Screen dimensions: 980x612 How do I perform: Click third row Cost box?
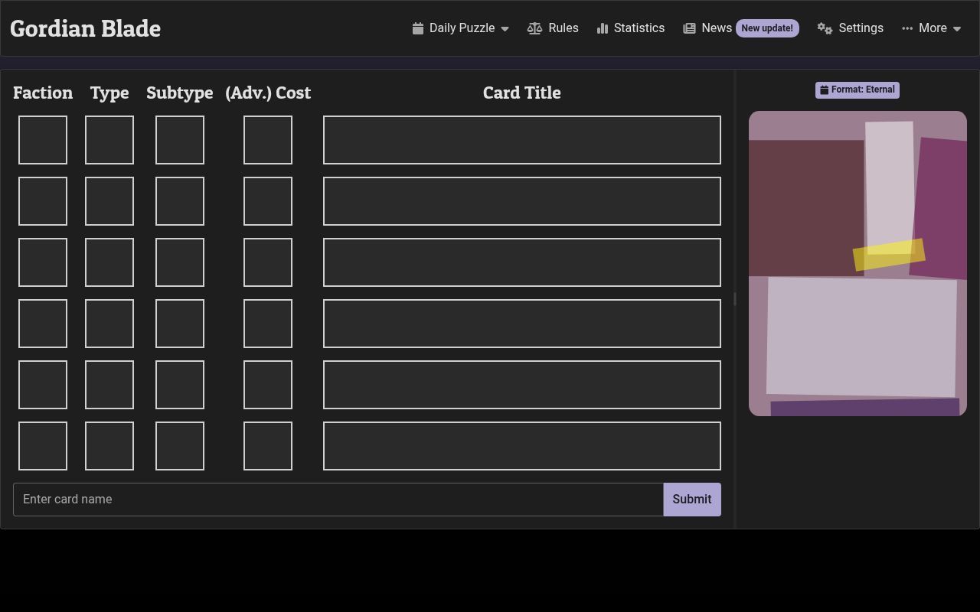click(268, 262)
